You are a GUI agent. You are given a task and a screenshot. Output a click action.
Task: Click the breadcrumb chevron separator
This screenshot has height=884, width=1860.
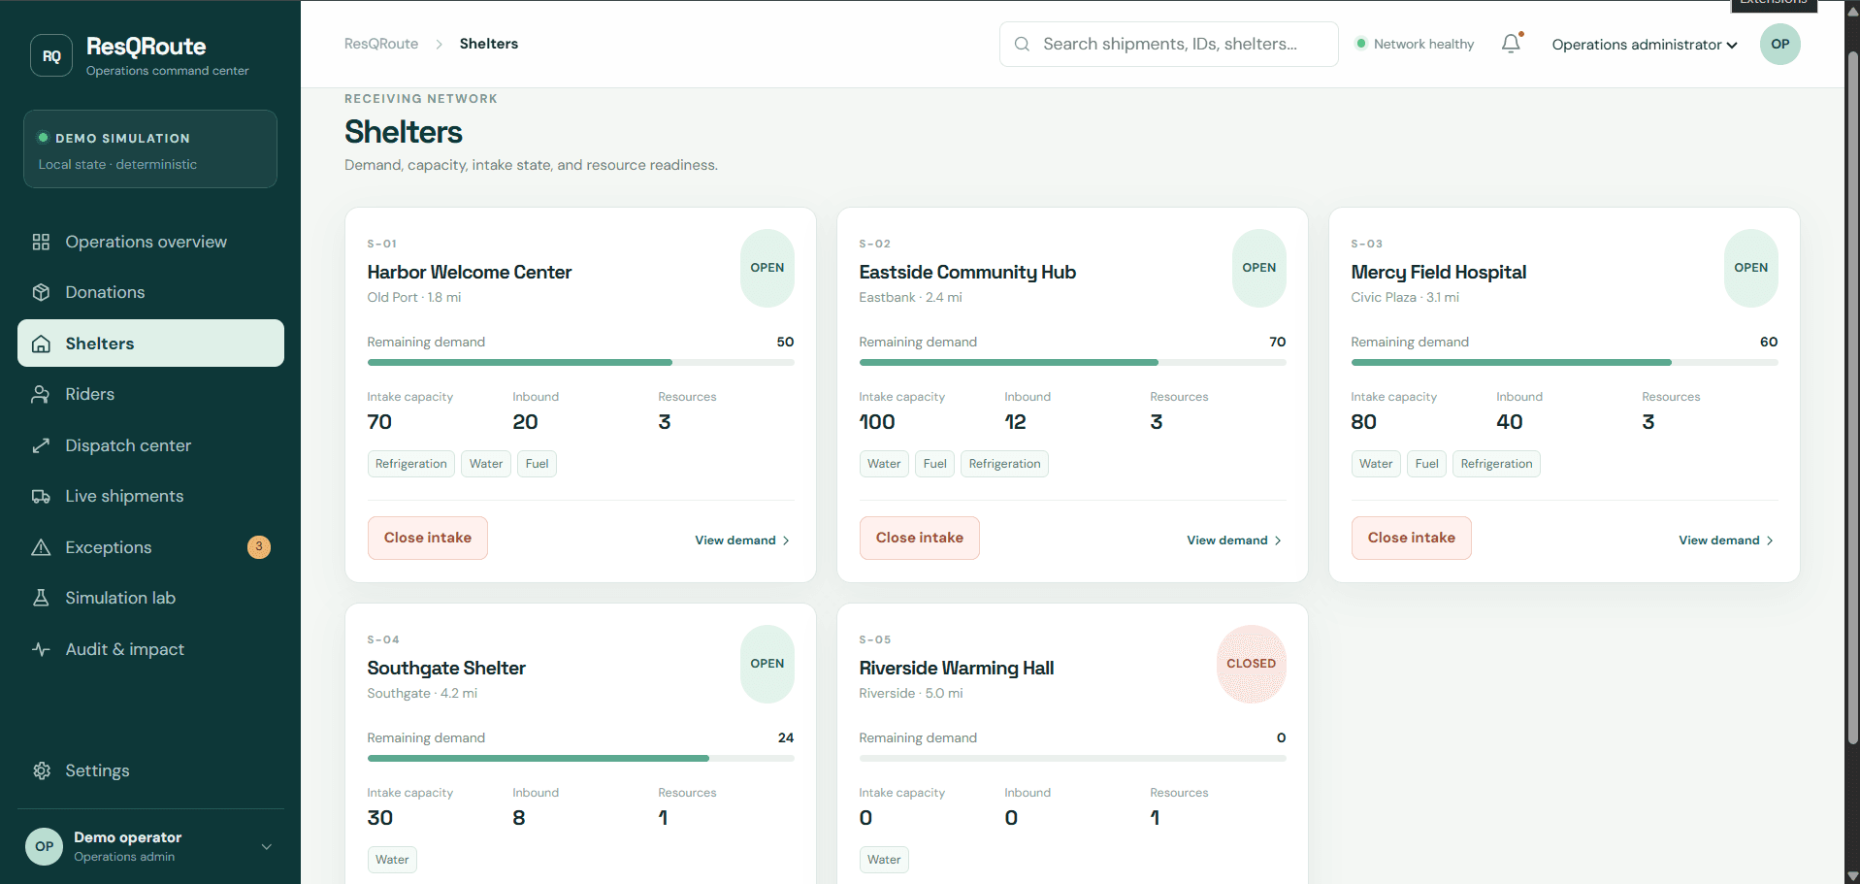(x=439, y=45)
